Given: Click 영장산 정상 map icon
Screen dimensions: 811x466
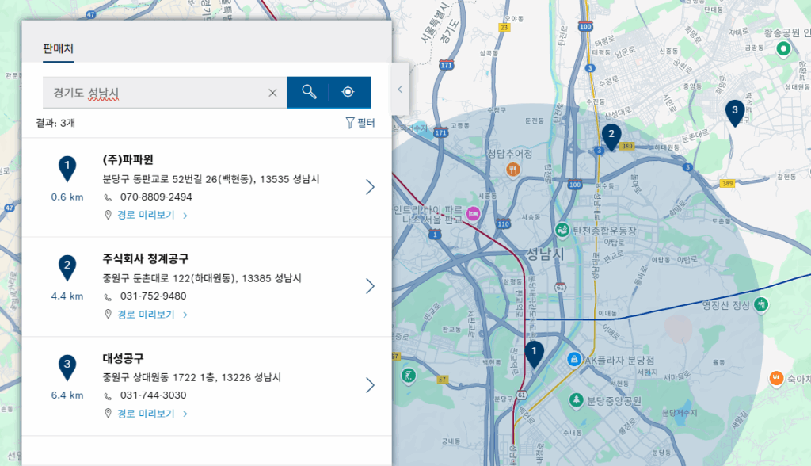Looking at the screenshot, I should point(761,304).
